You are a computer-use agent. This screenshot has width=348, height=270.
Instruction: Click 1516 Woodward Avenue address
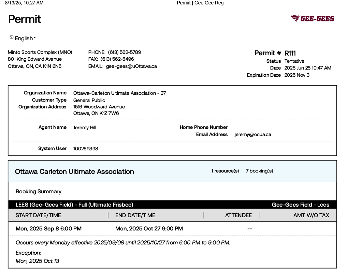[x=99, y=107]
